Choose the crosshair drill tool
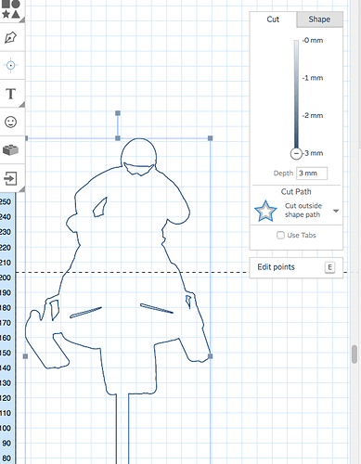The height and width of the screenshot is (464, 361). pos(11,65)
